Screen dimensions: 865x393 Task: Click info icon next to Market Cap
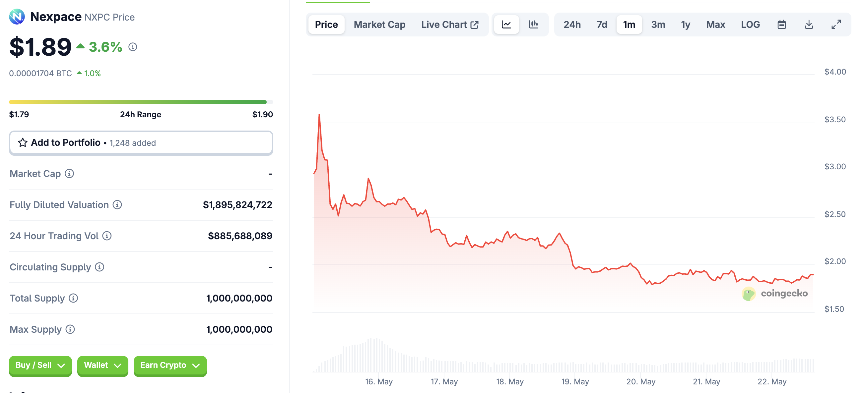70,174
